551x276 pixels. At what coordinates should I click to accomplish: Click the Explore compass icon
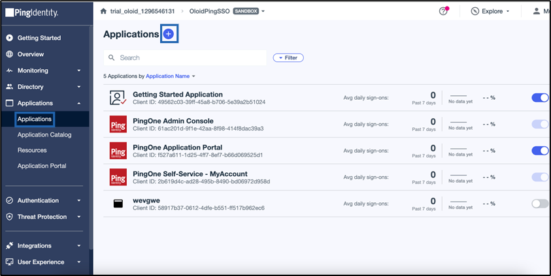tap(475, 11)
